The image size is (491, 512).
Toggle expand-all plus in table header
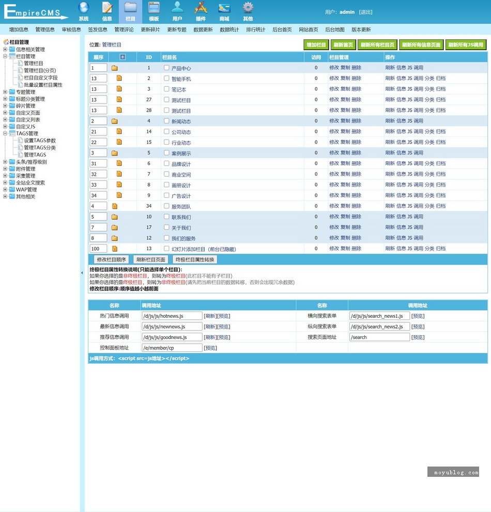click(122, 57)
